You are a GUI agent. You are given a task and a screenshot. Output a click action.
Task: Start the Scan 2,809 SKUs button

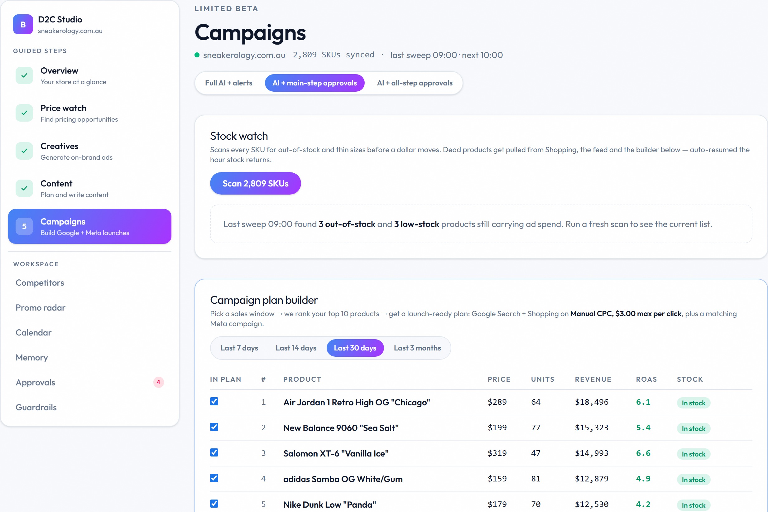coord(255,184)
